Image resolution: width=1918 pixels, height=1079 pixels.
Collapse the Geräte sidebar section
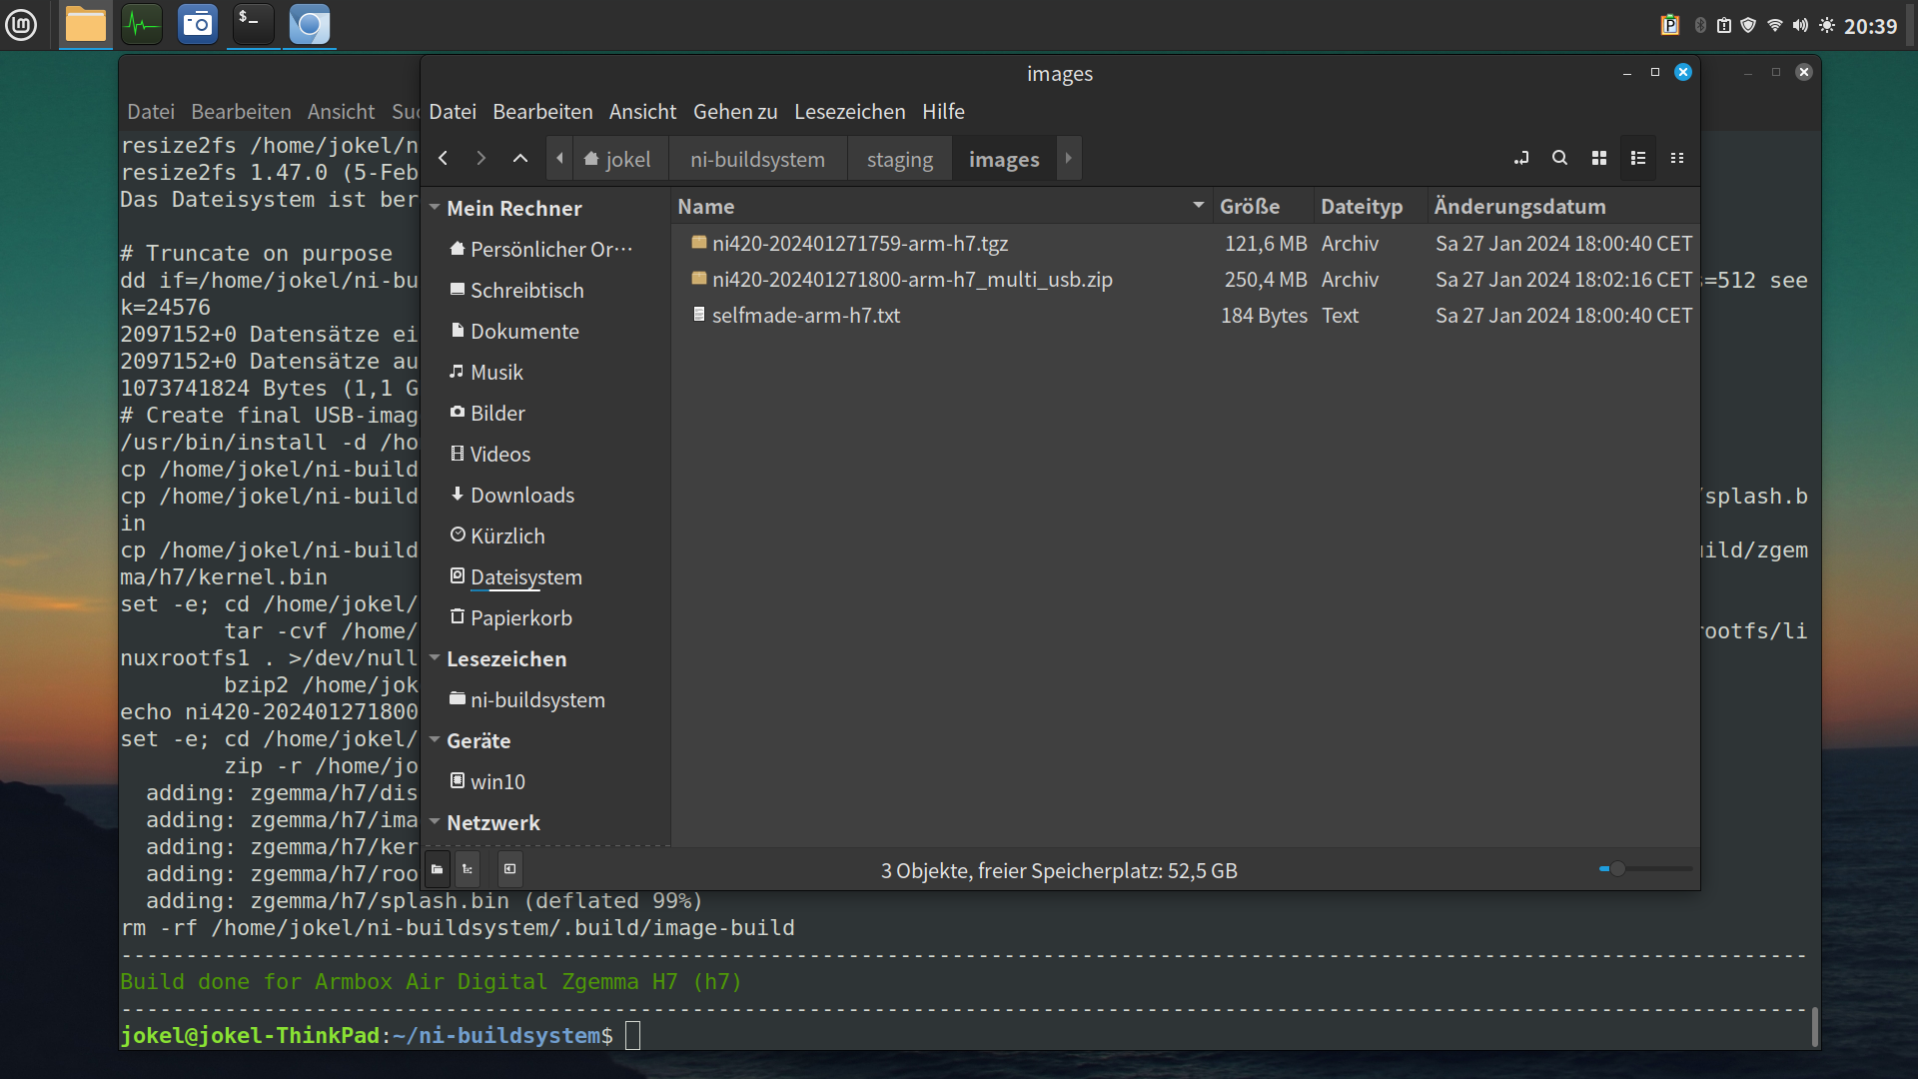coord(436,740)
